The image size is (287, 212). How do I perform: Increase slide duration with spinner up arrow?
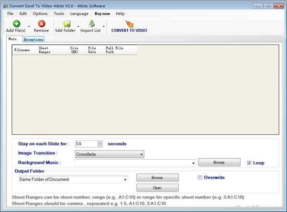point(100,142)
